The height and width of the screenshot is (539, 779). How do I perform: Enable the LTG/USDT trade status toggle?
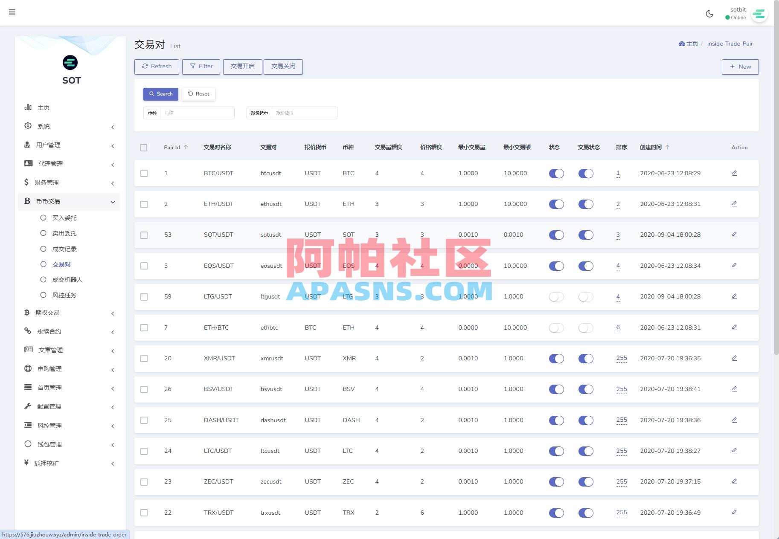pyautogui.click(x=586, y=297)
